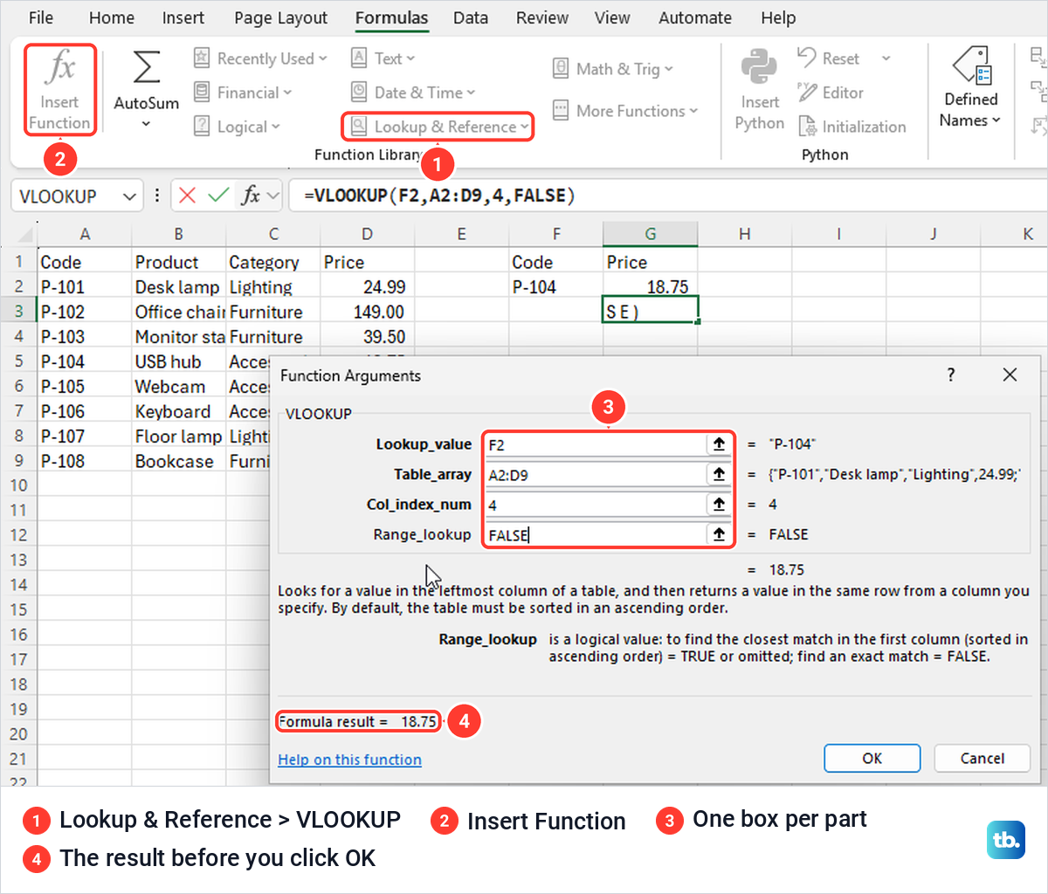The image size is (1048, 894).
Task: Select row 12 header
Action: pyautogui.click(x=18, y=534)
